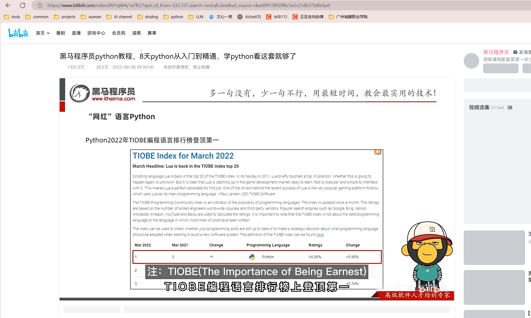Open the first recommended video thumbnail
Viewport: 531px width, 318px height.
pyautogui.click(x=494, y=248)
